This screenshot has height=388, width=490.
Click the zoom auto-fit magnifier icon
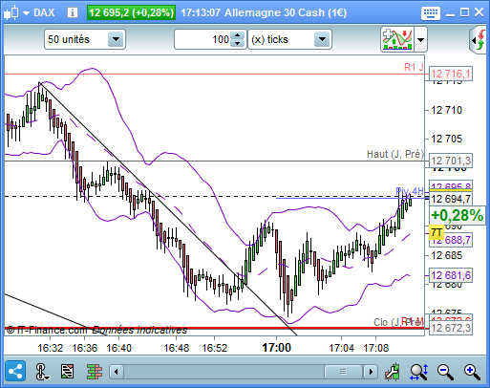(x=419, y=372)
